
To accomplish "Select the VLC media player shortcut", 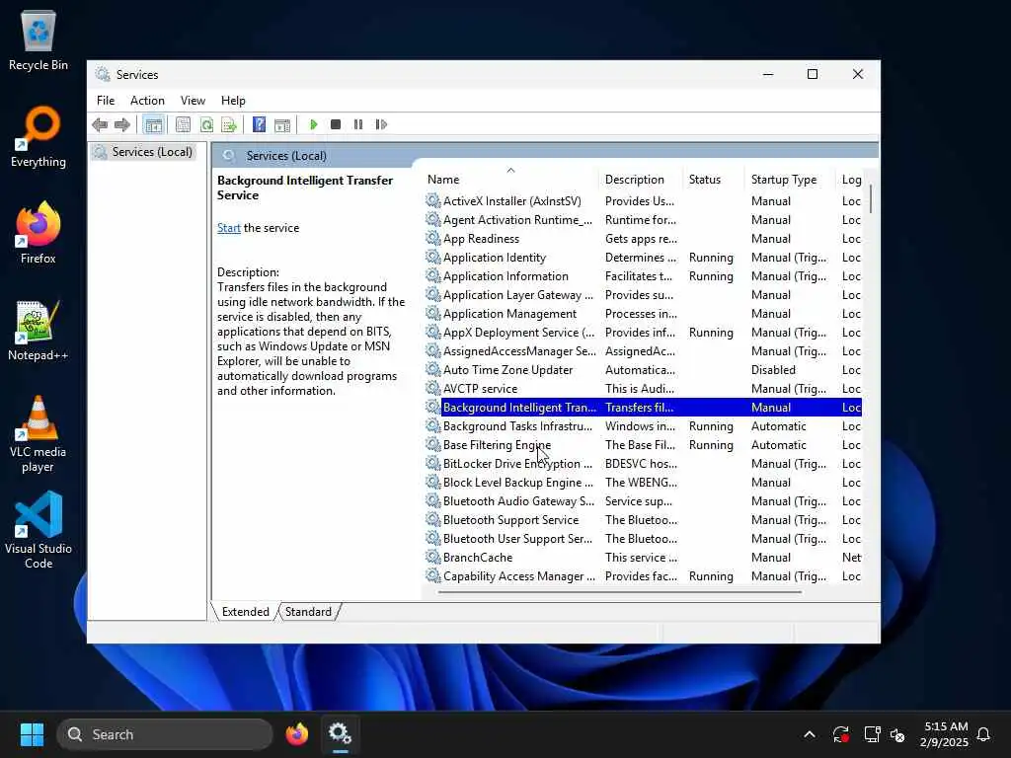I will click(x=39, y=433).
